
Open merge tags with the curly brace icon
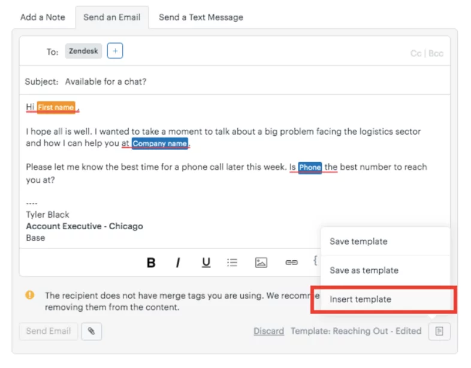click(314, 260)
